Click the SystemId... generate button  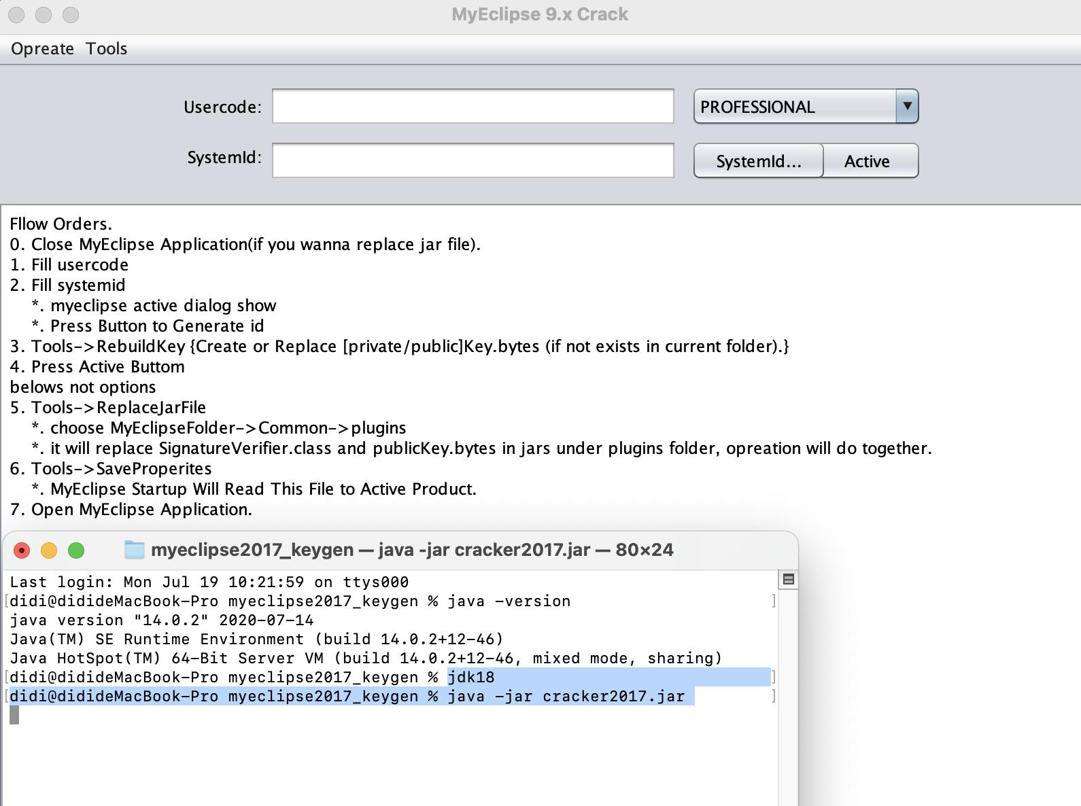pos(759,161)
